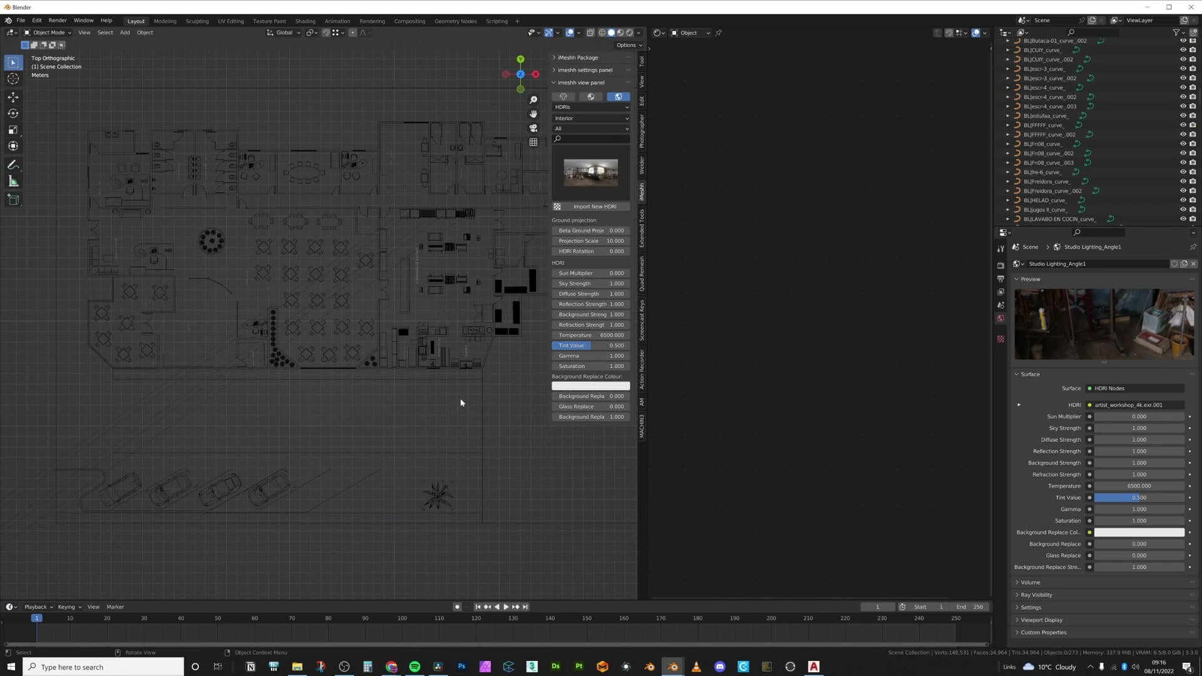Switch to rendered viewport shading
1202x676 pixels.
pyautogui.click(x=629, y=33)
